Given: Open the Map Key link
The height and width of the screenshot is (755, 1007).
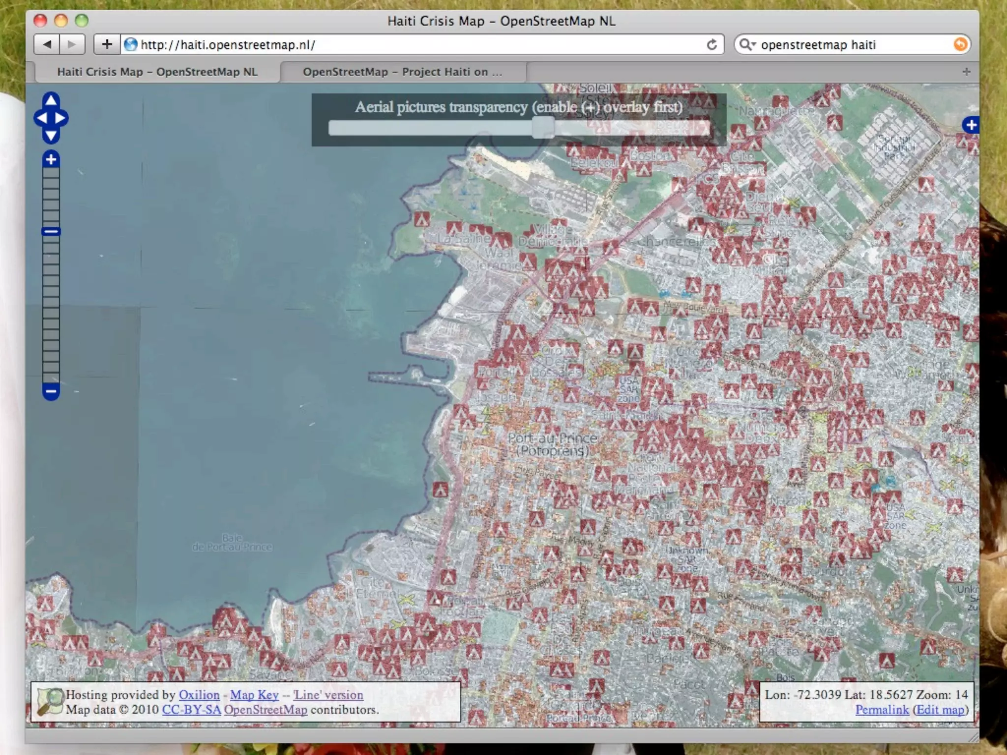Looking at the screenshot, I should pos(254,695).
